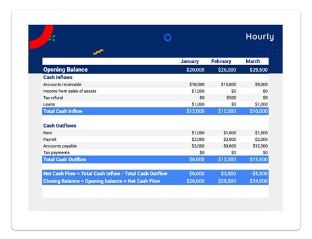
Task: Click February payroll value $2,000
Action: pos(230,140)
